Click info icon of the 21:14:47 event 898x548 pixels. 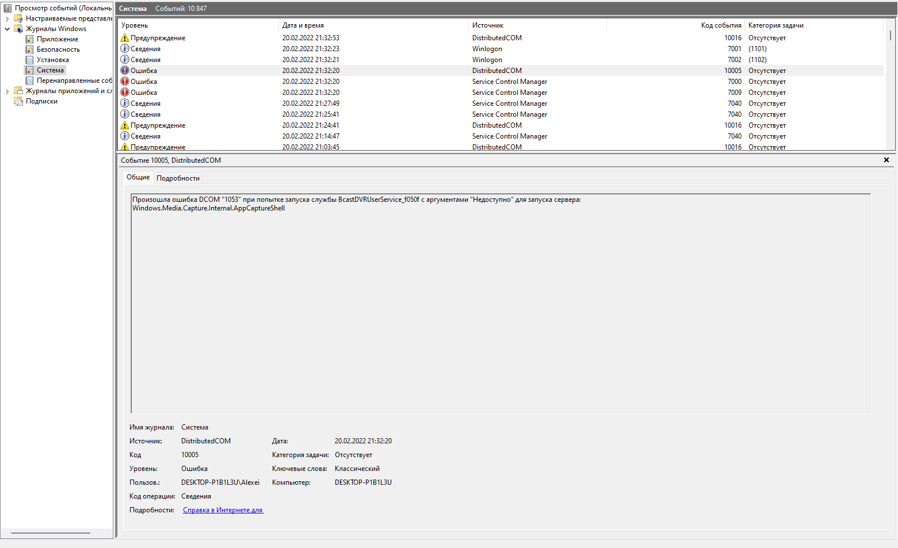click(125, 136)
